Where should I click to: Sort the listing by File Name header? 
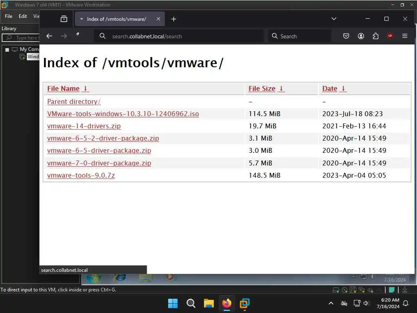point(68,88)
